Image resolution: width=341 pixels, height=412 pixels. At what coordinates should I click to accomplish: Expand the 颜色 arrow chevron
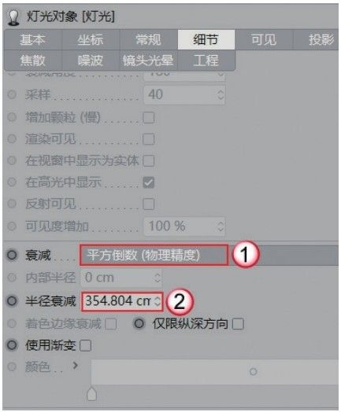coord(76,366)
